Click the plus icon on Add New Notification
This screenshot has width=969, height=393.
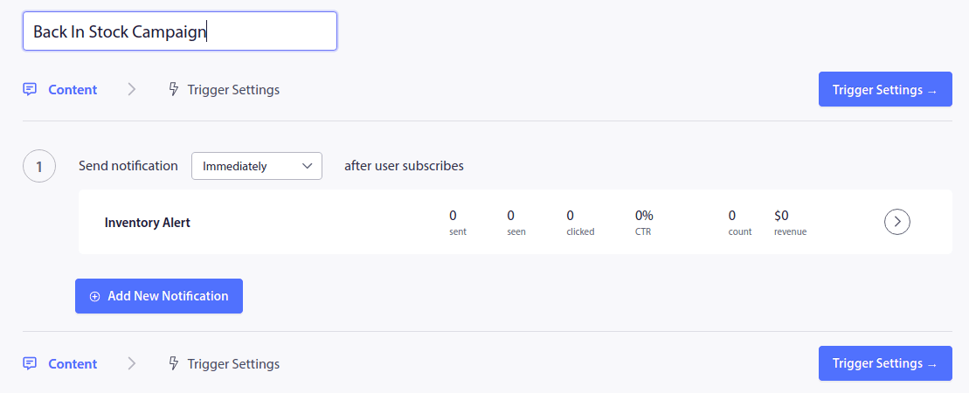[95, 296]
